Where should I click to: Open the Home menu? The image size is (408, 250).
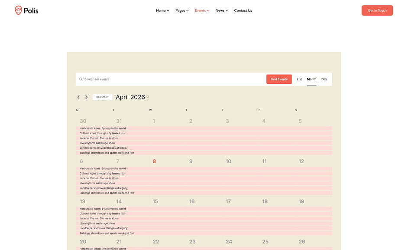point(162,10)
